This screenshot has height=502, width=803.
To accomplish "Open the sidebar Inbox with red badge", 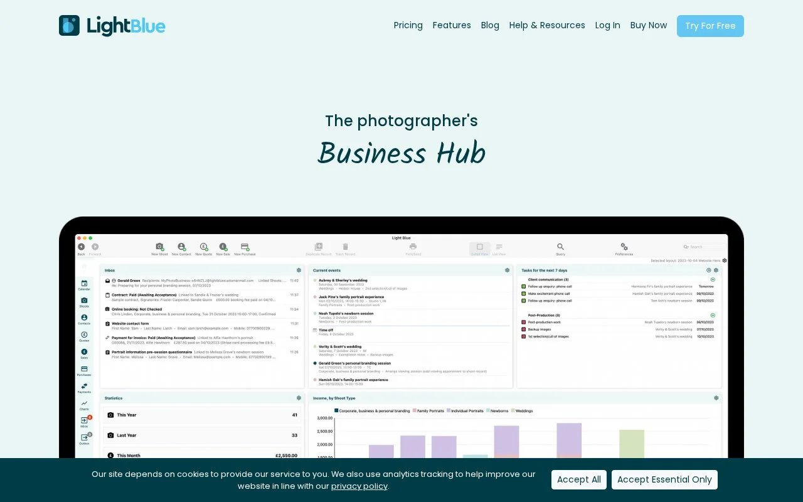I will point(85,420).
